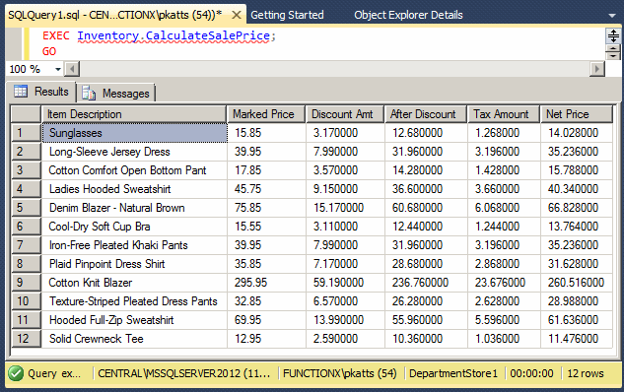Click the Item Description column header
Screen dimensions: 624x392
pyautogui.click(x=134, y=114)
